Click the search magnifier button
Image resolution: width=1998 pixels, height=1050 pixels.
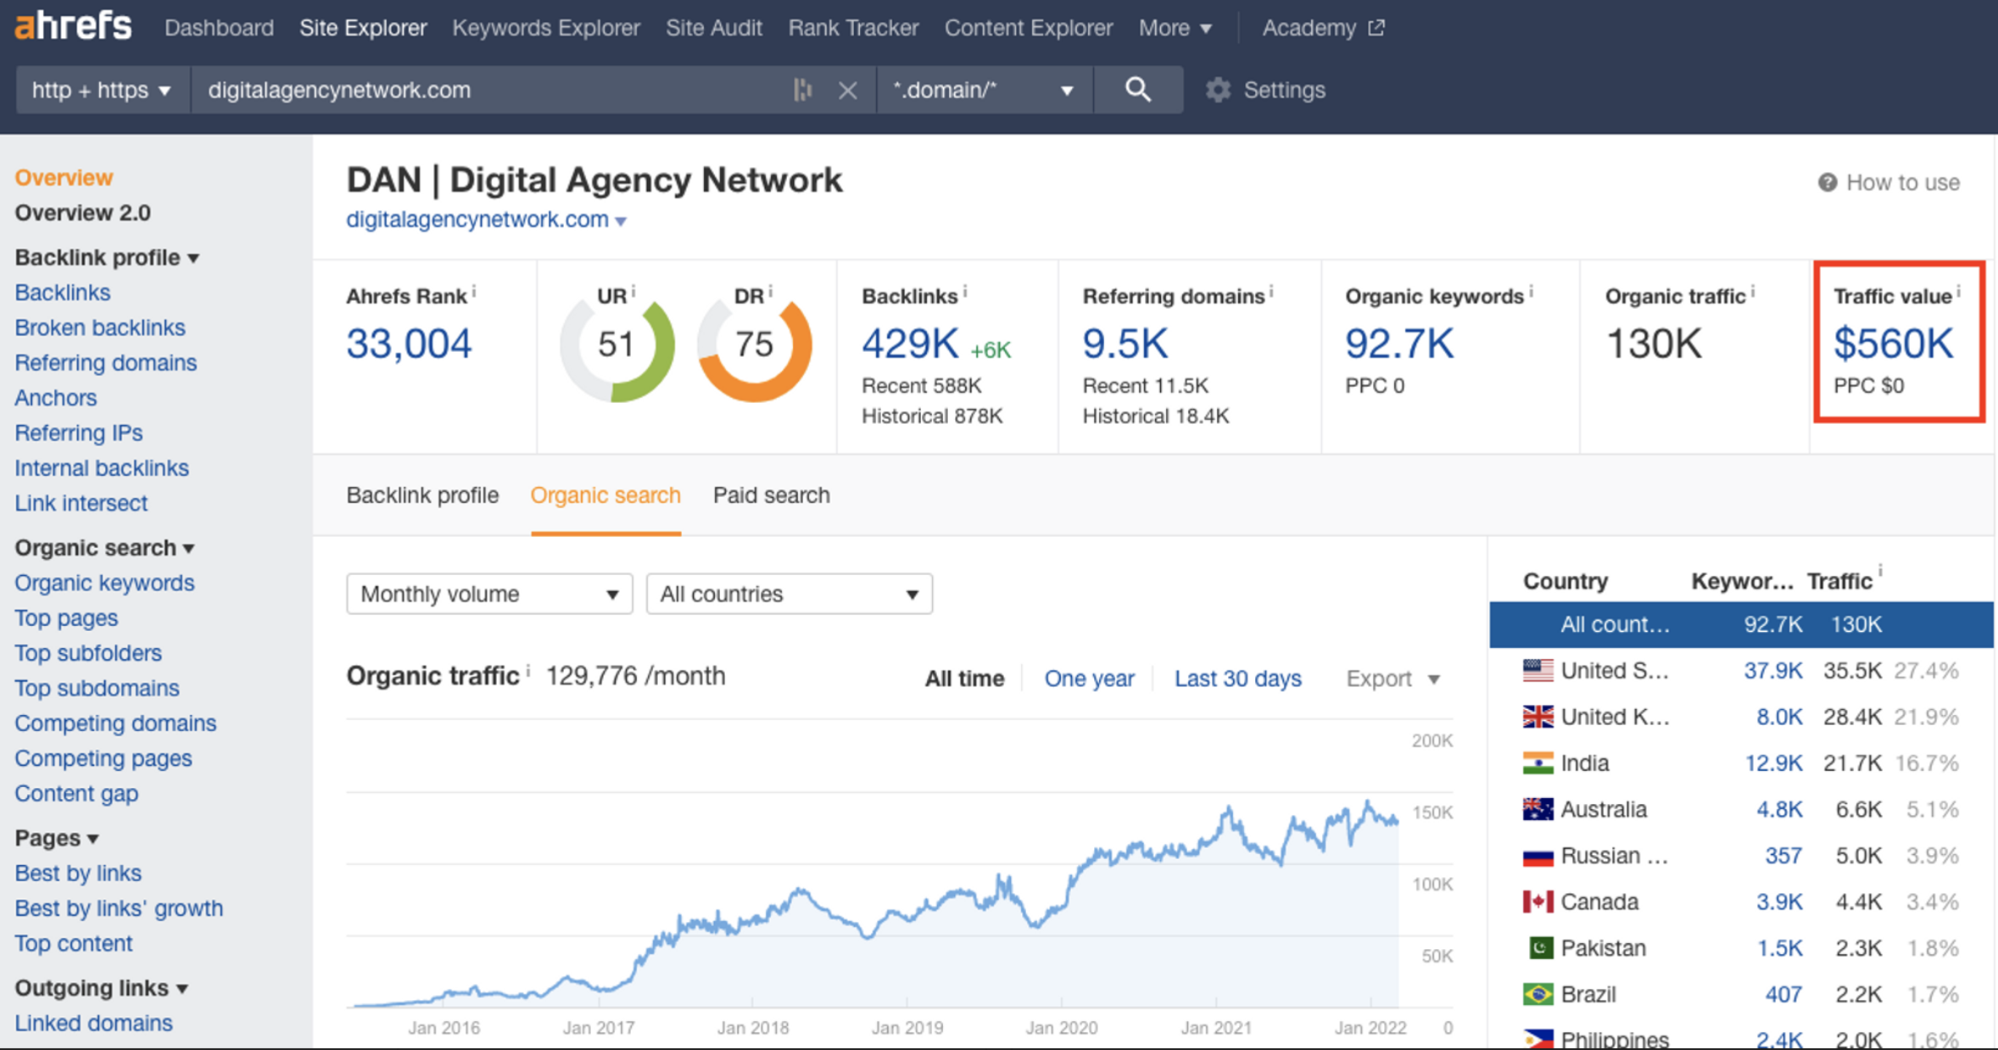(1138, 89)
